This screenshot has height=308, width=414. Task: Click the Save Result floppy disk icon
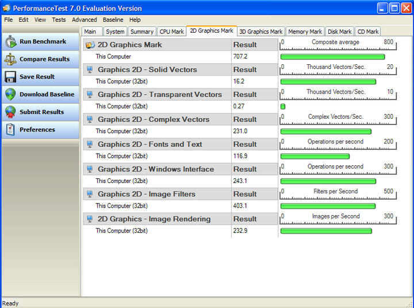(x=10, y=77)
